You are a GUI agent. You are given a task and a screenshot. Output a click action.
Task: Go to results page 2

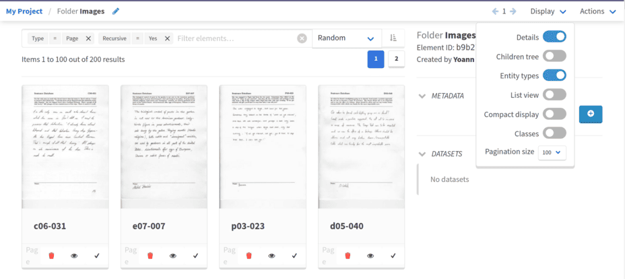click(396, 59)
